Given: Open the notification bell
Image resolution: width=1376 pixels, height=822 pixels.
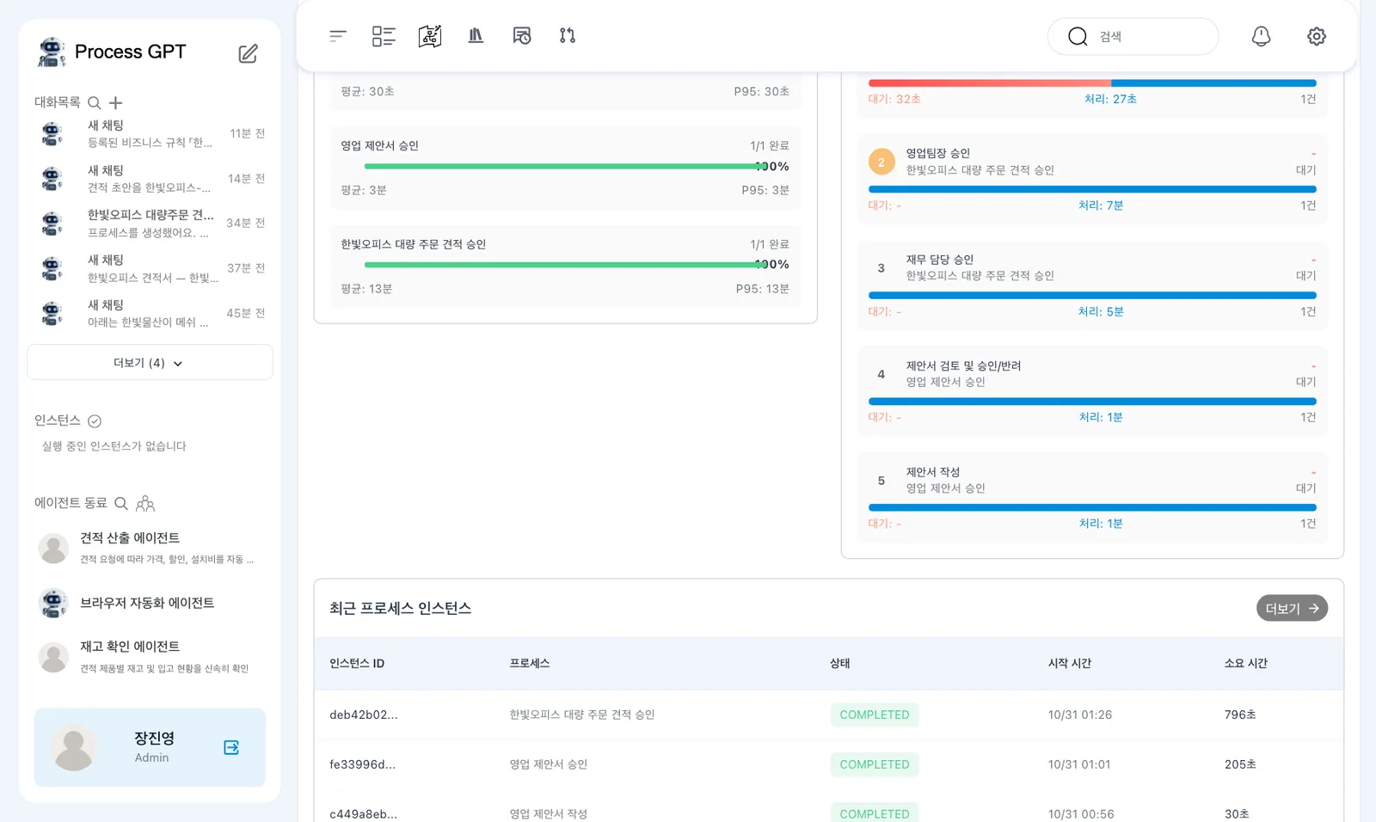Looking at the screenshot, I should 1261,36.
